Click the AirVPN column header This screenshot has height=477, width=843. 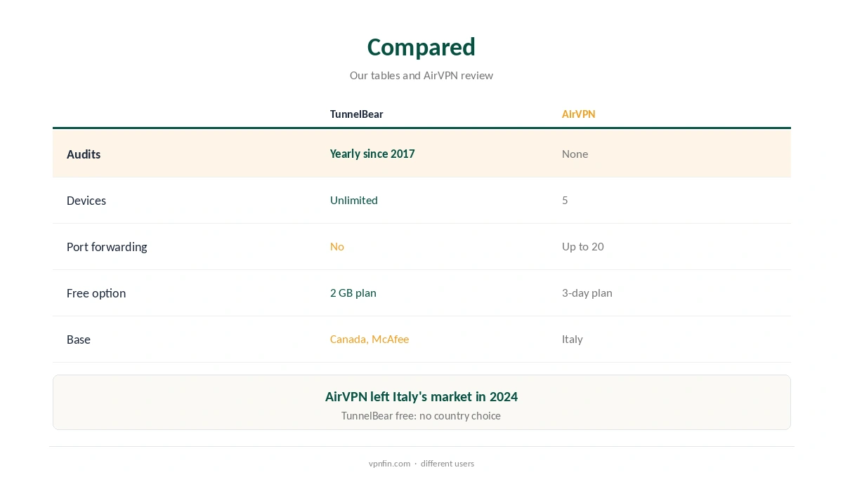(578, 114)
